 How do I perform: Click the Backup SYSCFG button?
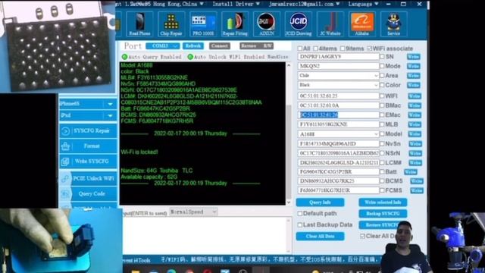(383, 214)
